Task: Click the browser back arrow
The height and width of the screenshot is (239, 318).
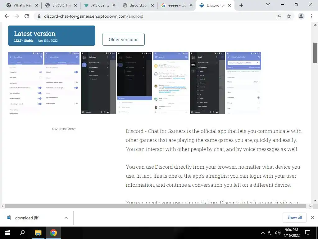Action: pos(7,16)
